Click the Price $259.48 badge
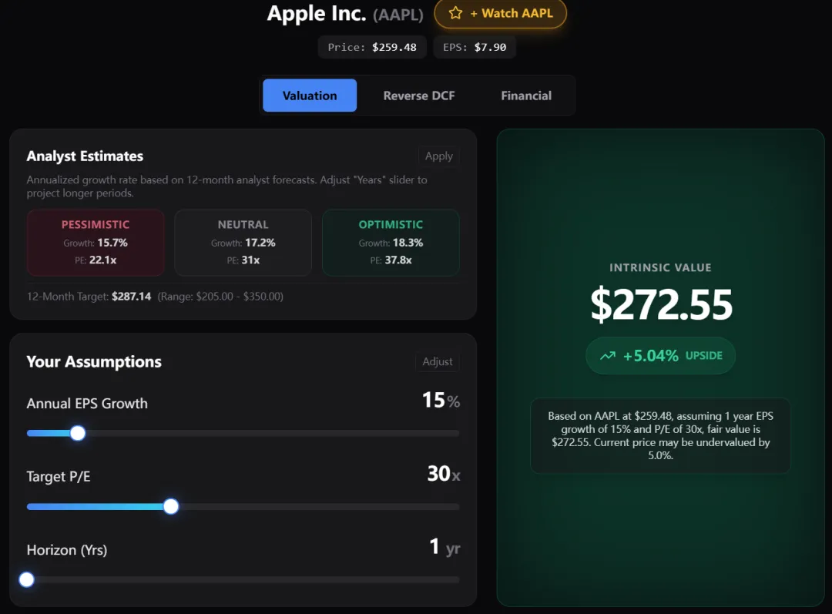This screenshot has width=832, height=614. click(x=372, y=47)
